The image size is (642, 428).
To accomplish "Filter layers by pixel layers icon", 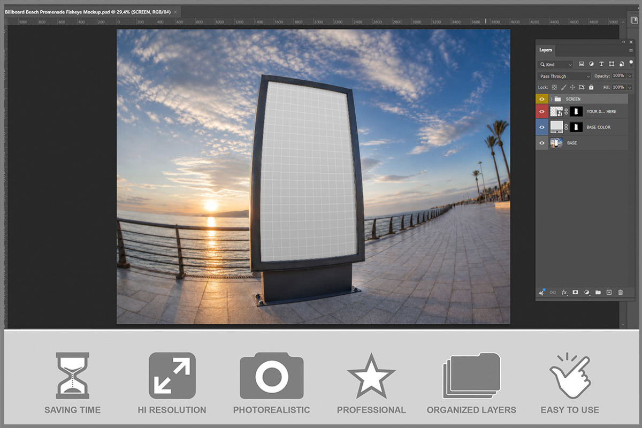I will click(x=582, y=64).
